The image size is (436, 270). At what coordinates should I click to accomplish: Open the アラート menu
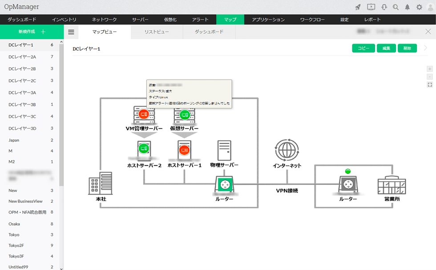[200, 20]
